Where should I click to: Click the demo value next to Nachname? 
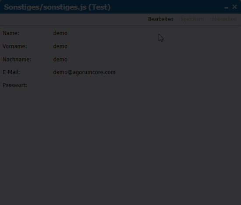click(60, 59)
